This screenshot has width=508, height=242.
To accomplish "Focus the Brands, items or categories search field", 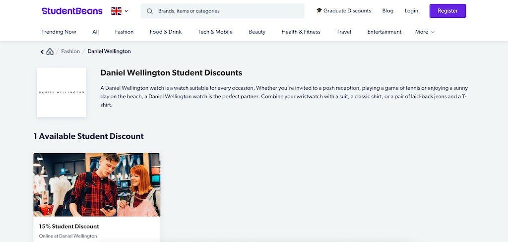I will click(222, 11).
